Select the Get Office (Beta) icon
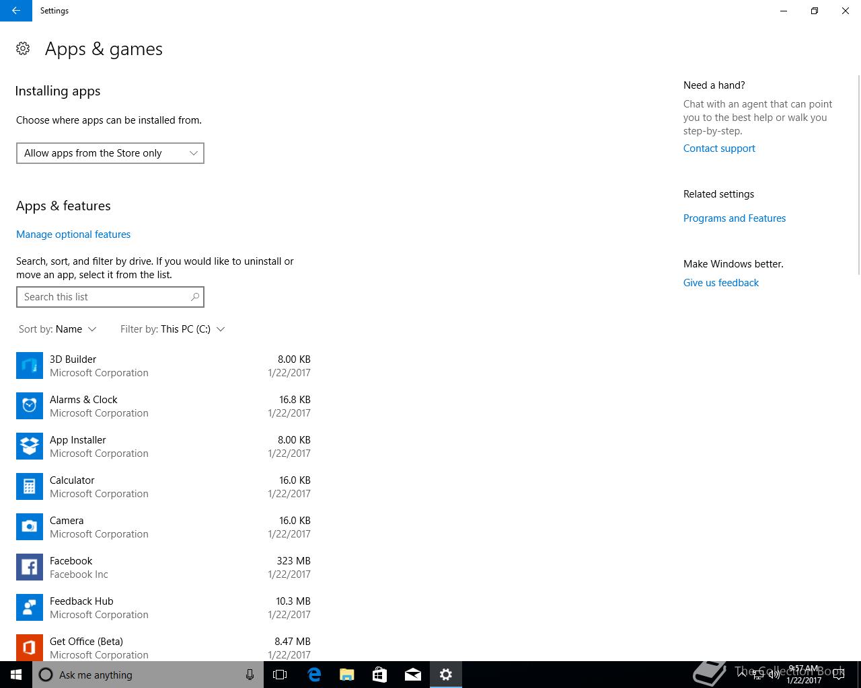The width and height of the screenshot is (861, 688). pos(30,647)
